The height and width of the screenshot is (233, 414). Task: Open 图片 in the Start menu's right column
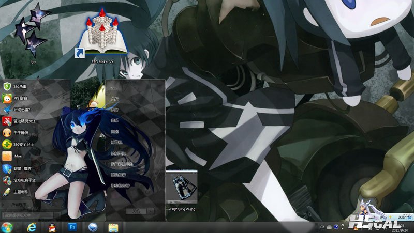coord(115,110)
